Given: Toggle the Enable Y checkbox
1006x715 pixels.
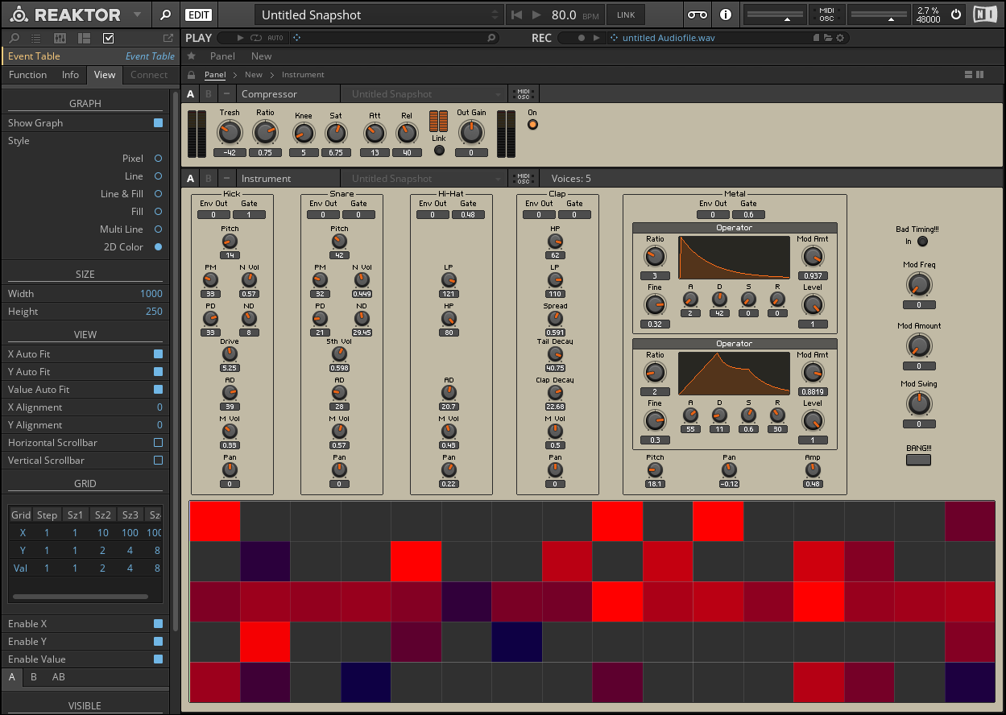Looking at the screenshot, I should (x=158, y=642).
